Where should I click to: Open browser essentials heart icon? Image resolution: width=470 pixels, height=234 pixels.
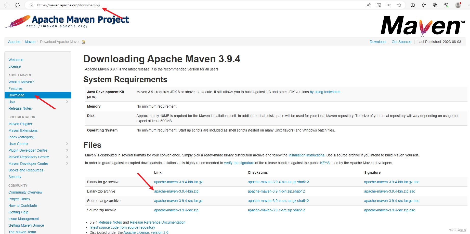(446, 5)
